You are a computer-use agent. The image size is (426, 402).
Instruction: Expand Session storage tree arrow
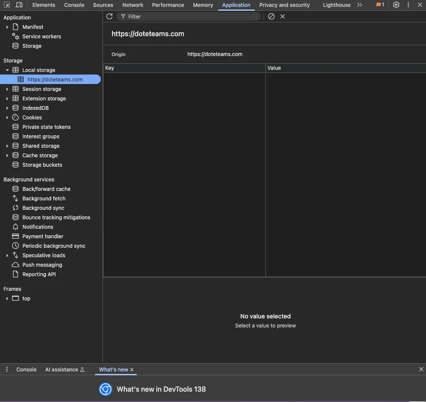(x=7, y=89)
